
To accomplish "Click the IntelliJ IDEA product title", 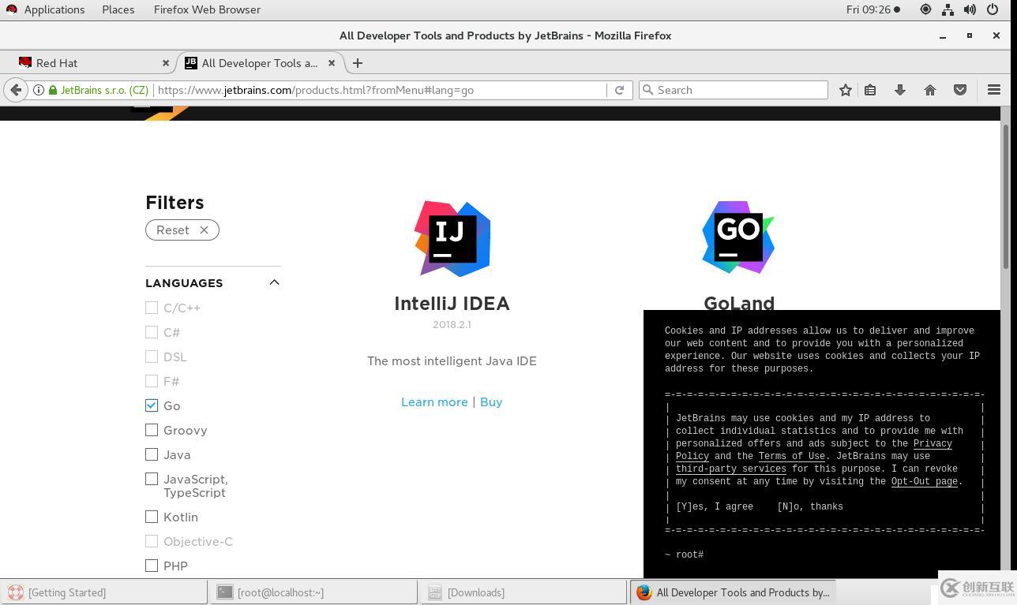I will (452, 304).
